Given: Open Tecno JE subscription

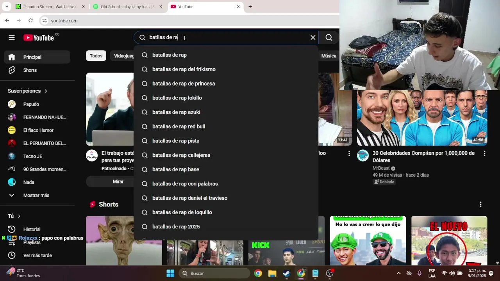Looking at the screenshot, I should (x=37, y=156).
